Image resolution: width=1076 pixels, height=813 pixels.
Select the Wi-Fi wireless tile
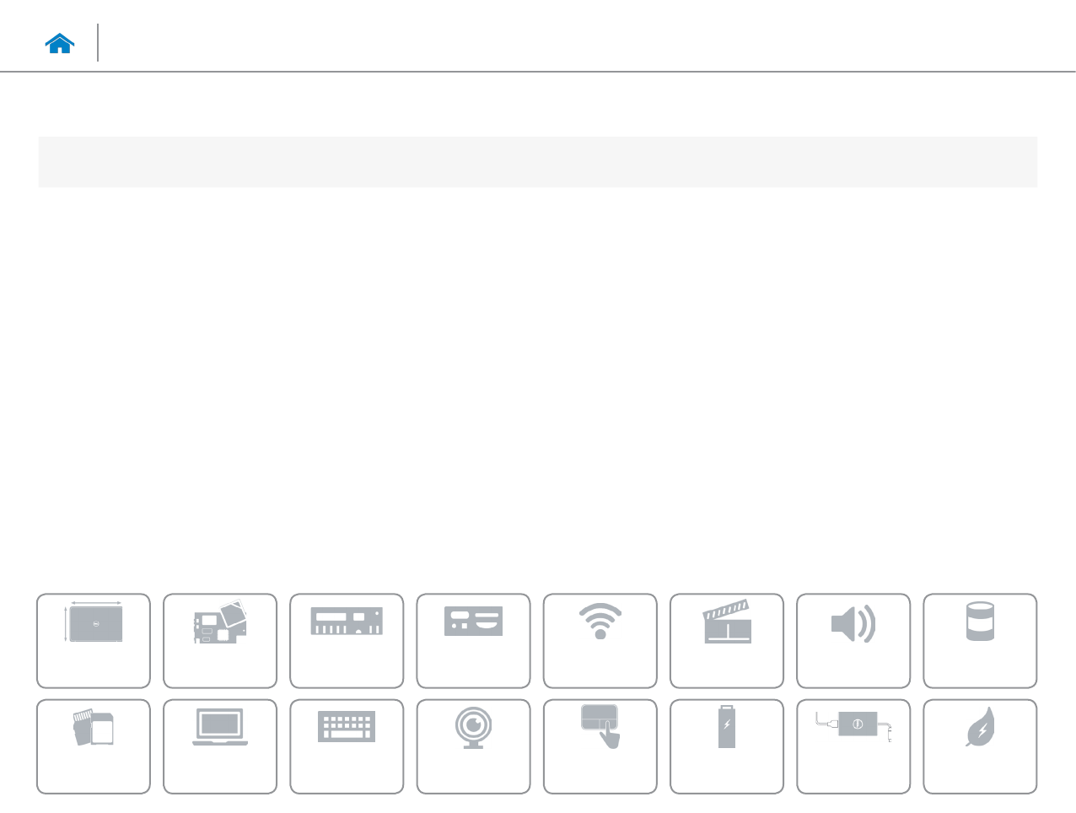click(600, 641)
